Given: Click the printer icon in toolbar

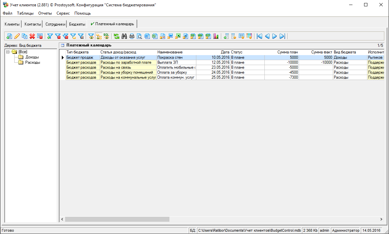Looking at the screenshot, I should click(x=132, y=36).
